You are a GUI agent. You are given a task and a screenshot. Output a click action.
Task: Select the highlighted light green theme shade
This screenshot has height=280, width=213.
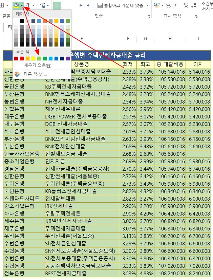68,32
